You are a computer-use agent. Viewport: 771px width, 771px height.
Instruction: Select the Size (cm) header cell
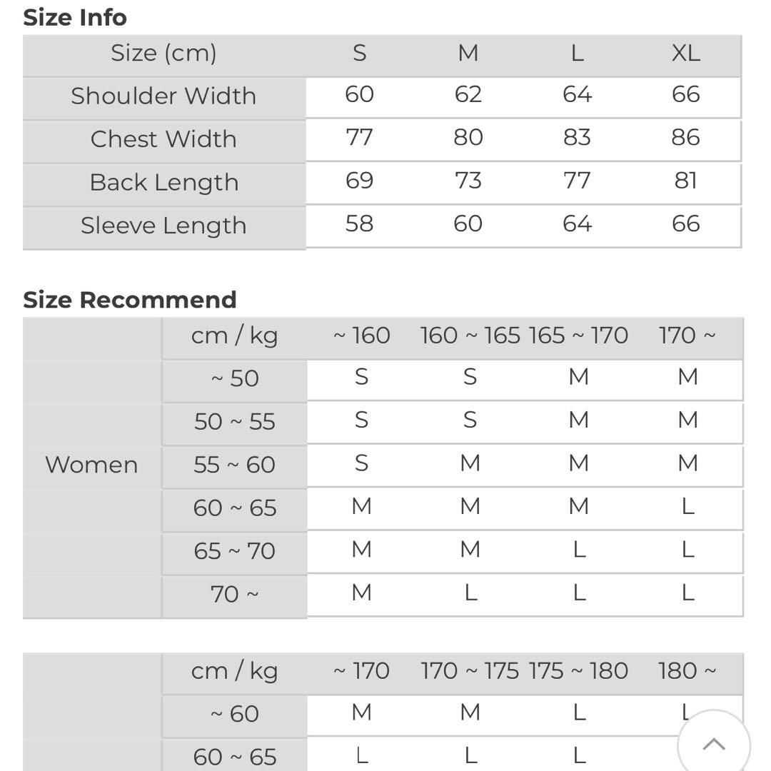163,53
